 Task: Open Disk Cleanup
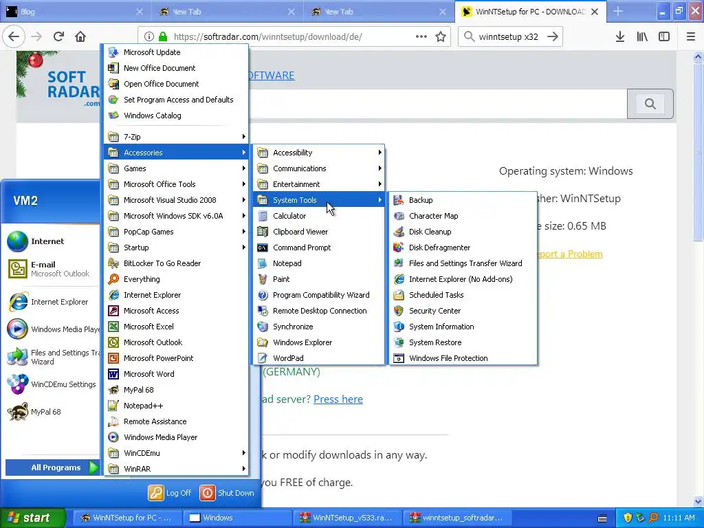[x=463, y=232]
